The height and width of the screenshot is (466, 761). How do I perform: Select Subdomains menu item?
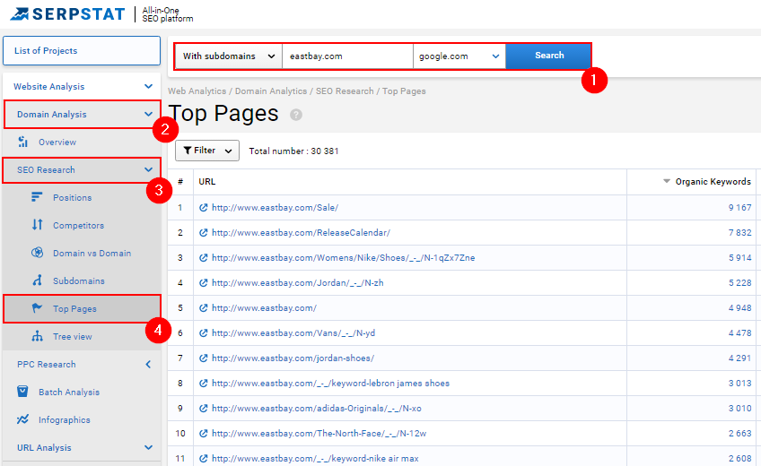79,281
